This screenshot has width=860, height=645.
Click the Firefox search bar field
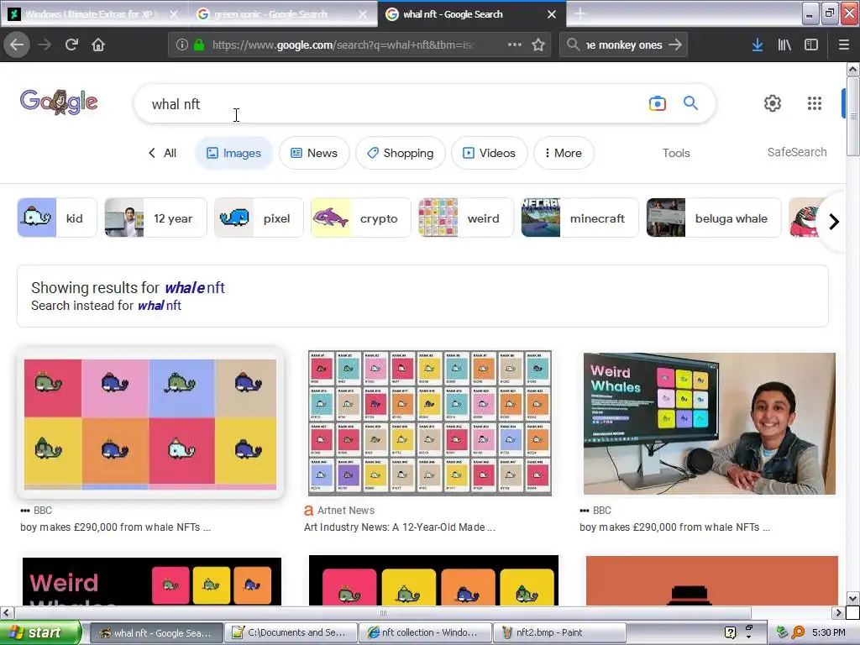pos(624,45)
